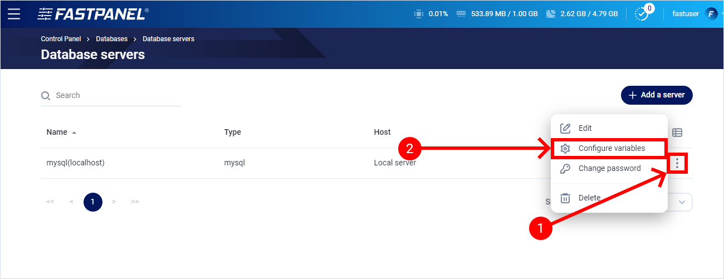Open the fastuser avatar icon
Screen dimensions: 724x279
tap(711, 14)
